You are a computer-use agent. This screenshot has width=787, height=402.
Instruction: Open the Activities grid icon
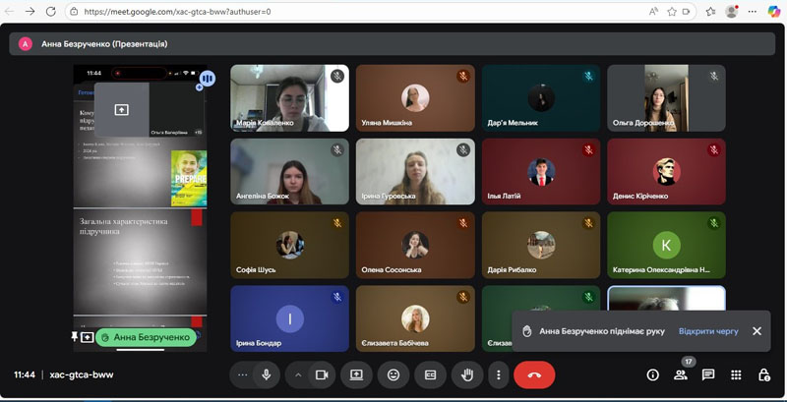click(x=735, y=374)
